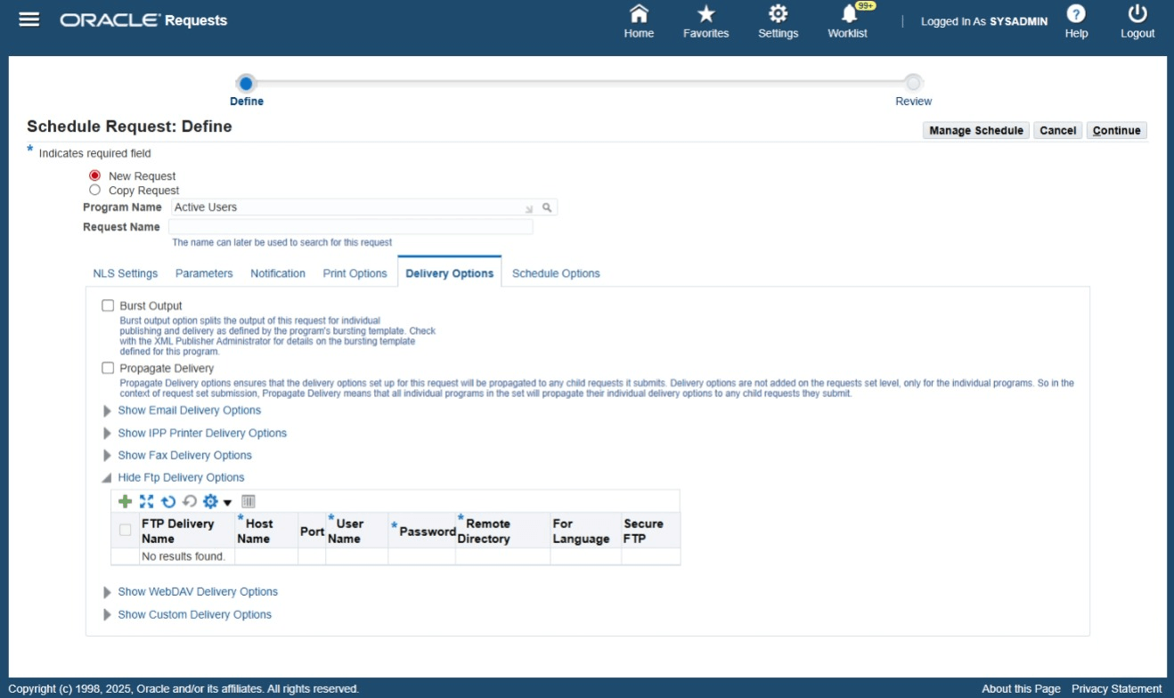
Task: Open the Privacy Statement link
Action: pyautogui.click(x=1116, y=688)
